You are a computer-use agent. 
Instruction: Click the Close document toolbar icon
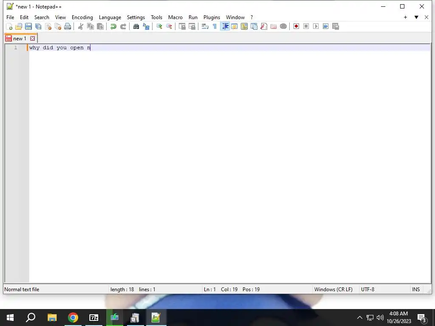pos(48,26)
